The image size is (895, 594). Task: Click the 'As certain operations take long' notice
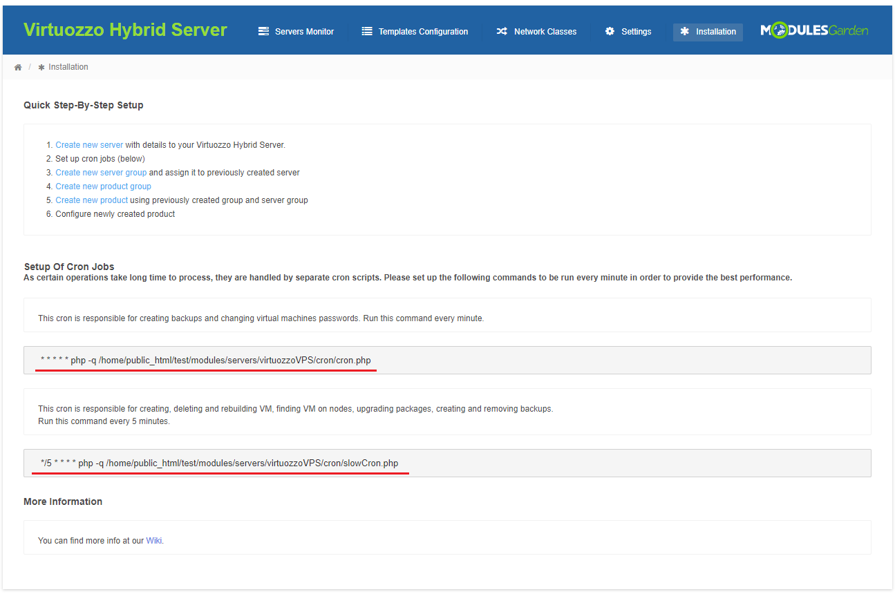tap(408, 278)
